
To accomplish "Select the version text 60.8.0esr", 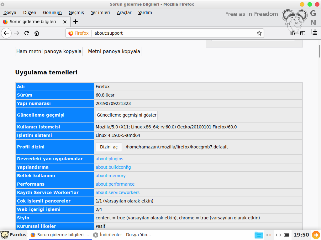I will pyautogui.click(x=105, y=95).
